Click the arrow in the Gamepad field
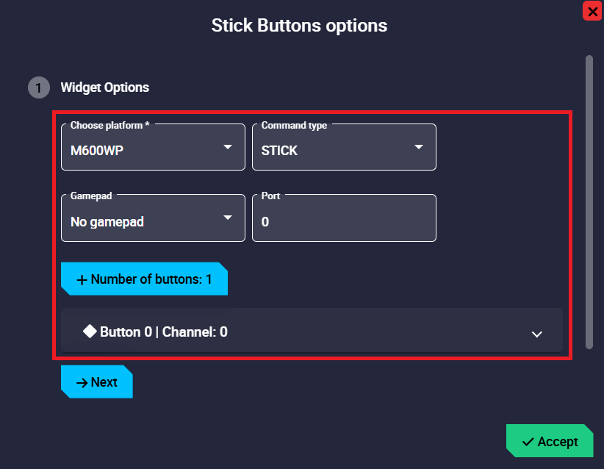This screenshot has width=604, height=469. 228,218
